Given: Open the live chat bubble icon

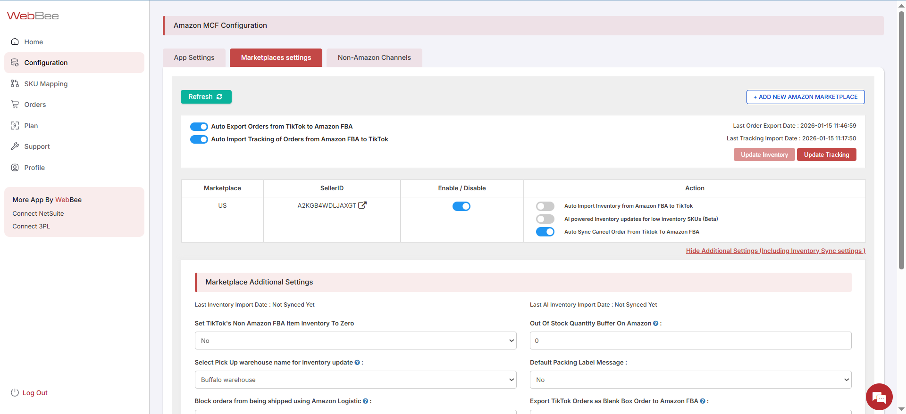Looking at the screenshot, I should point(879,397).
